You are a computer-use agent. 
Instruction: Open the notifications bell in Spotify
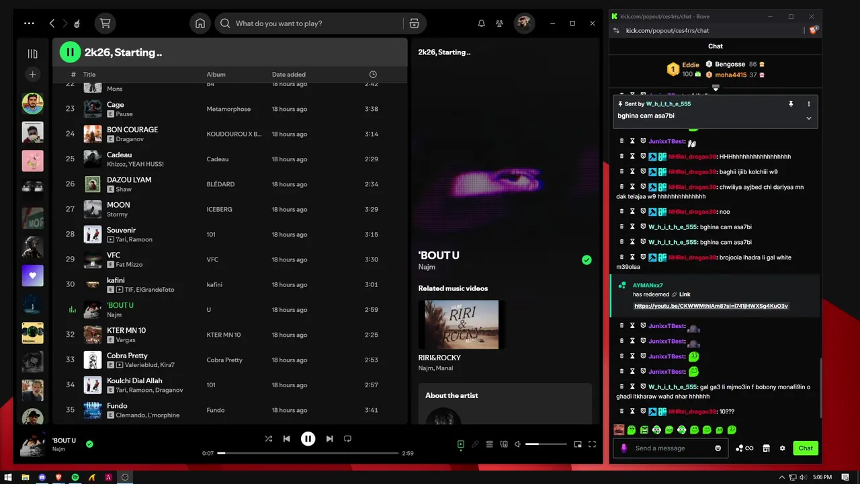click(x=481, y=23)
